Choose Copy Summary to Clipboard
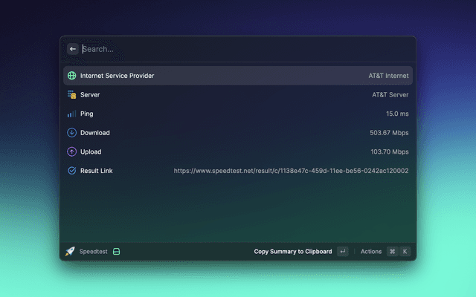476x297 pixels. pyautogui.click(x=293, y=252)
